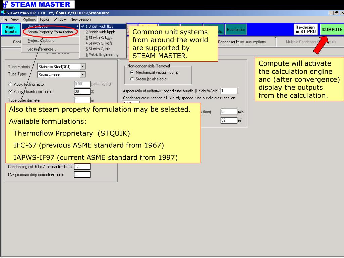Open the Options menu
Screen dimensions: 344x258
(29, 20)
